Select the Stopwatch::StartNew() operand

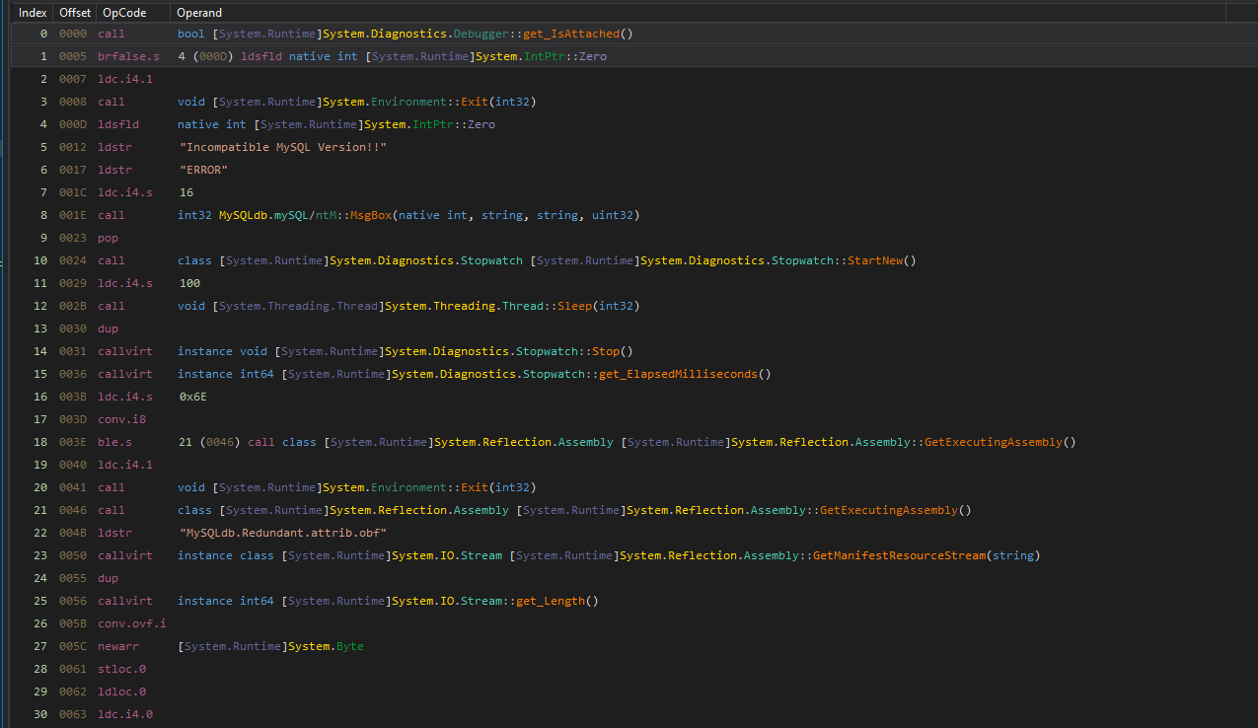coord(547,260)
